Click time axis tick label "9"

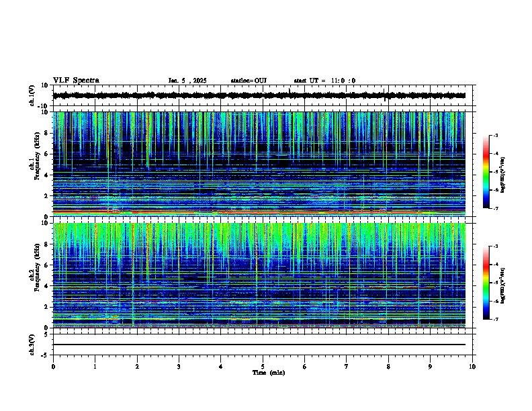coord(430,367)
